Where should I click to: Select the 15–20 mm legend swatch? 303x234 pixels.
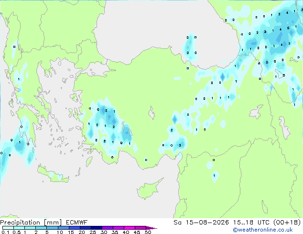(75, 228)
